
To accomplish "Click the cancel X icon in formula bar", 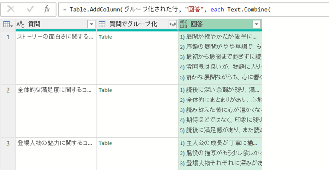I will point(11,9).
